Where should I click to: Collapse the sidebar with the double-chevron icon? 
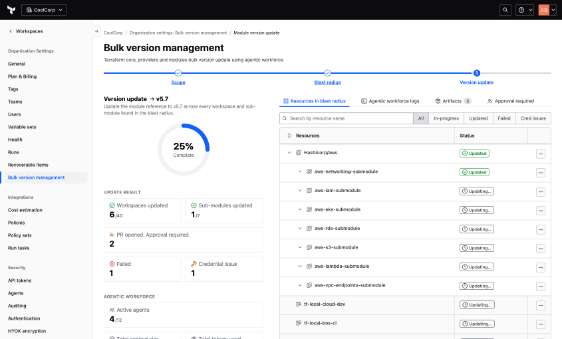click(x=97, y=31)
